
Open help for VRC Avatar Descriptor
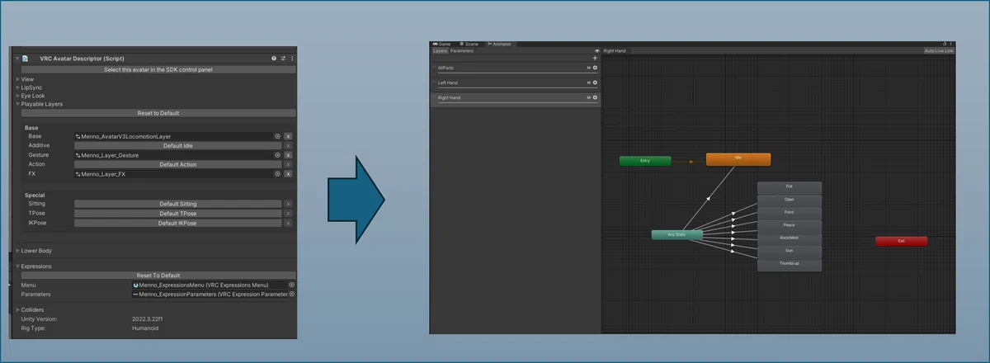274,59
